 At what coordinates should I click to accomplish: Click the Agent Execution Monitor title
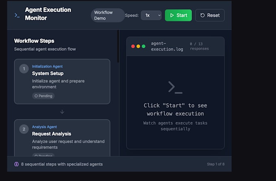48,14
